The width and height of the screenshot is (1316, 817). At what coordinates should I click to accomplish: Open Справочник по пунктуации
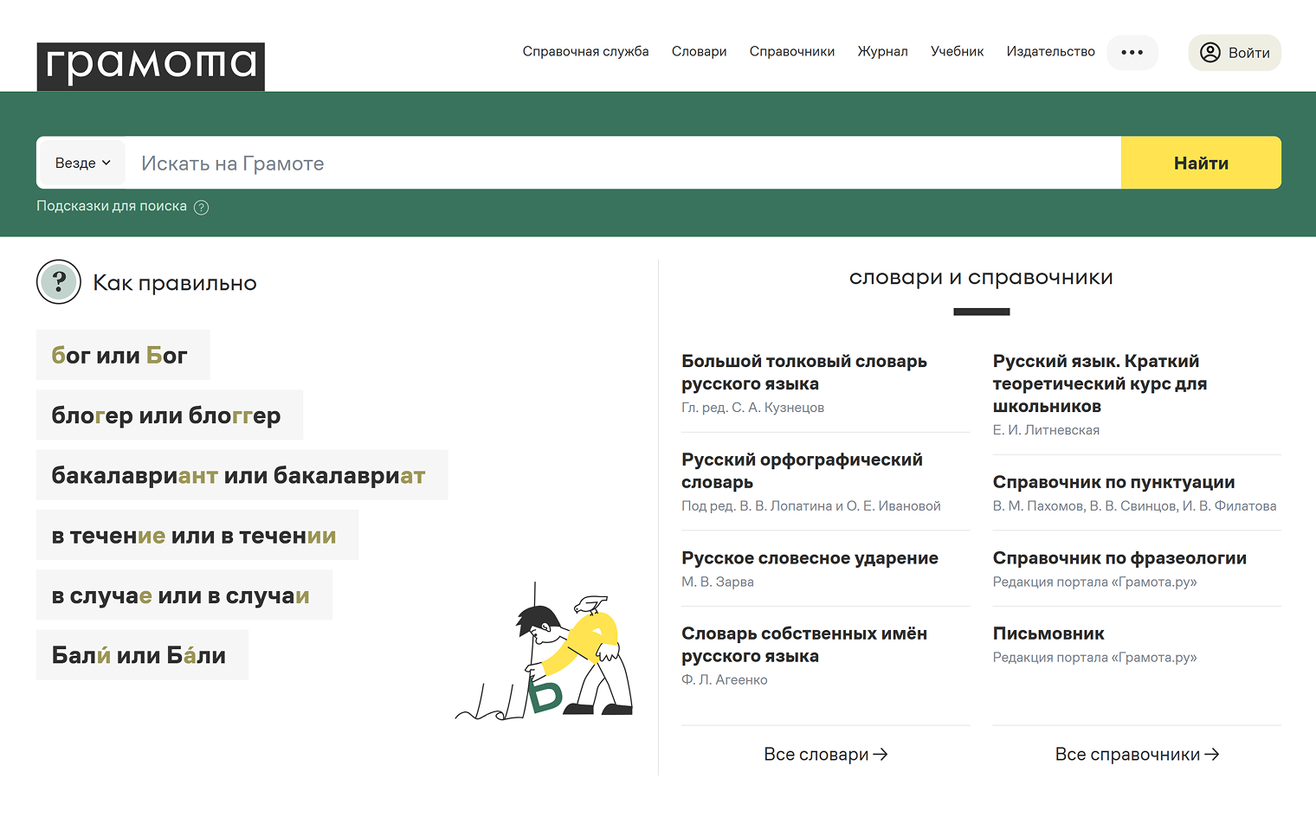click(1113, 482)
